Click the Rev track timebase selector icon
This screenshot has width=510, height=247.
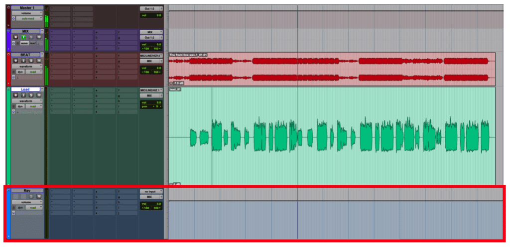point(13,213)
